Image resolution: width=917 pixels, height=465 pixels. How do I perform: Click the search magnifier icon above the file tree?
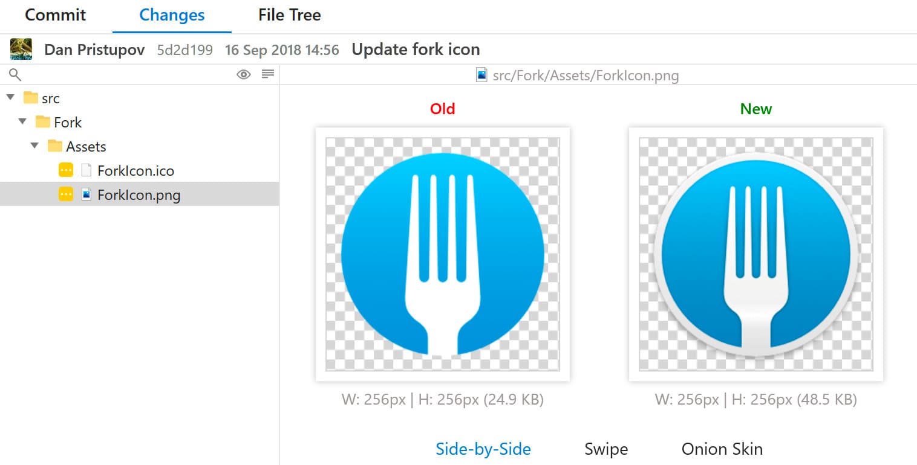point(13,74)
